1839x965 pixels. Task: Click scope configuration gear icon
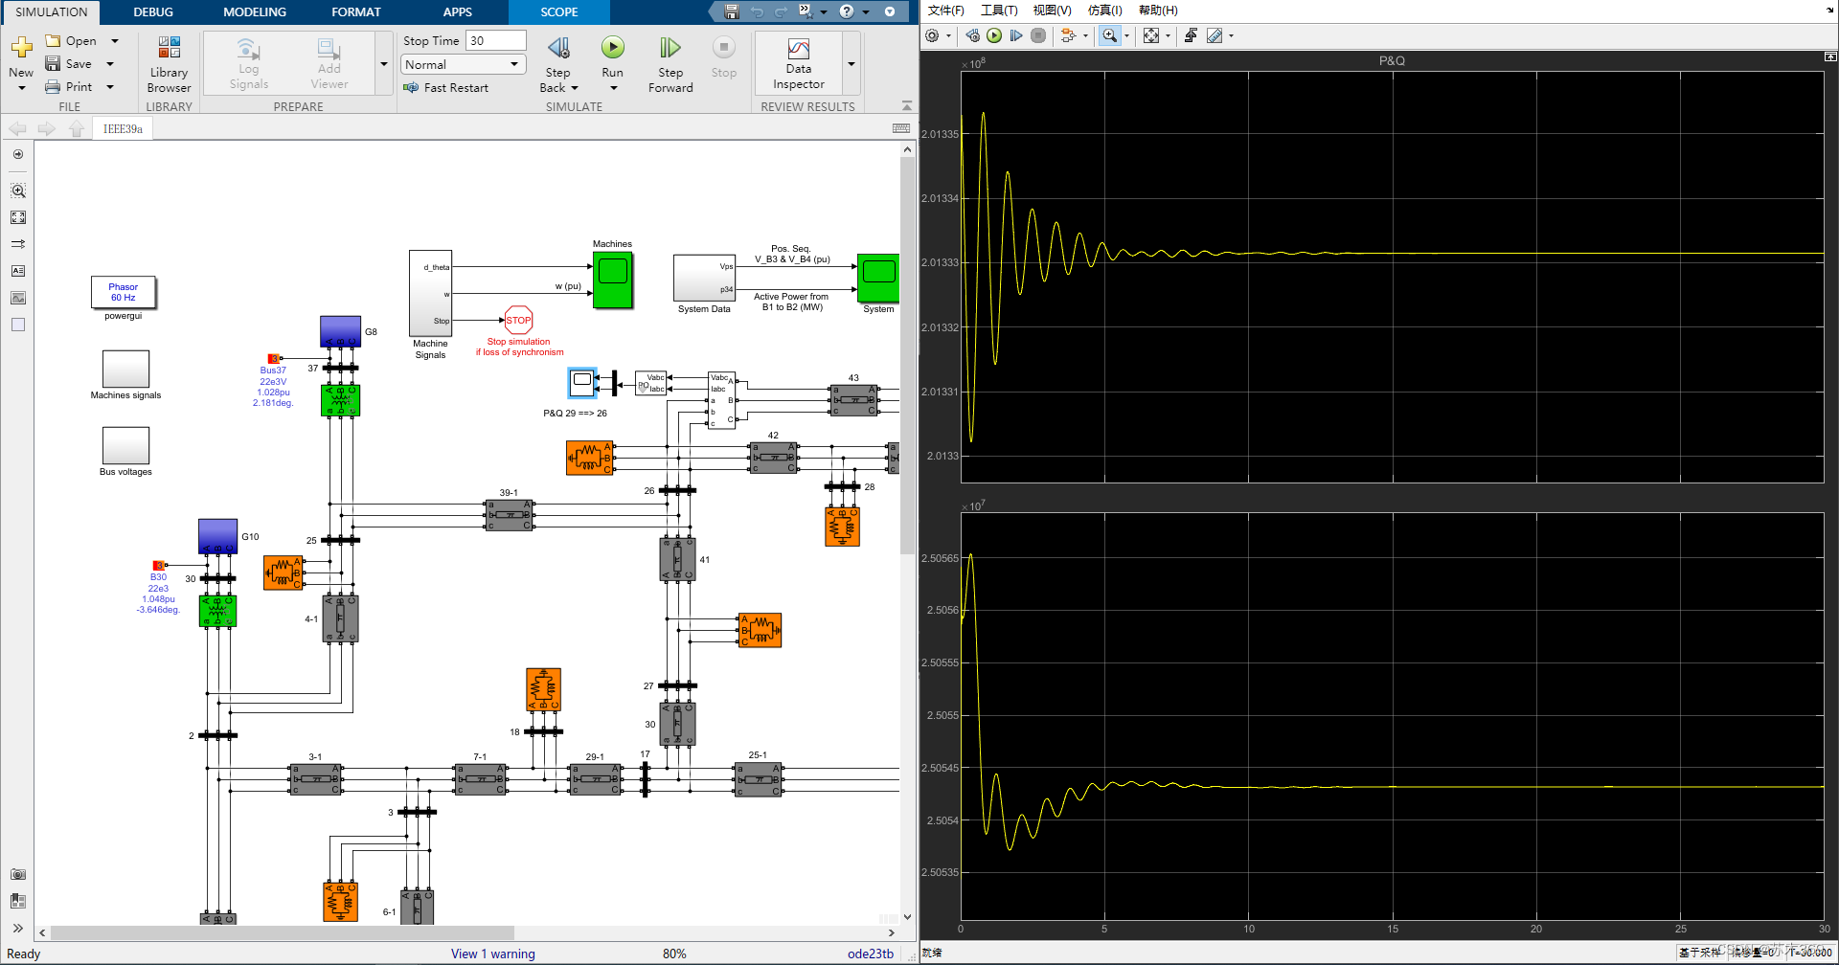tap(932, 35)
